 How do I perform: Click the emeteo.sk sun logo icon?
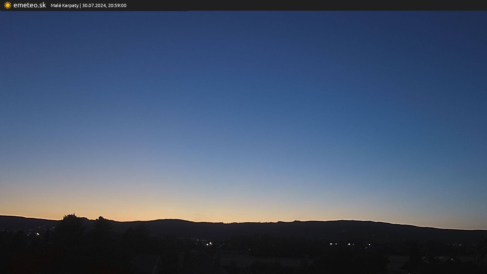(8, 5)
